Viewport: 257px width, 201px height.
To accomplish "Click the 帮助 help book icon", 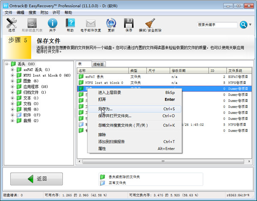I will [70, 23].
